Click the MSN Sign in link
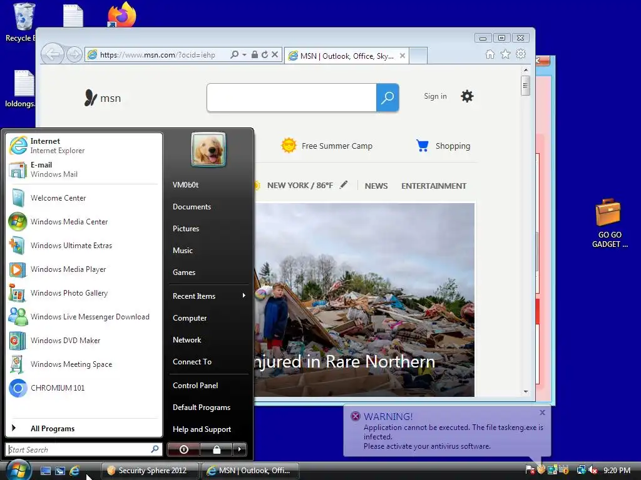 click(x=436, y=96)
